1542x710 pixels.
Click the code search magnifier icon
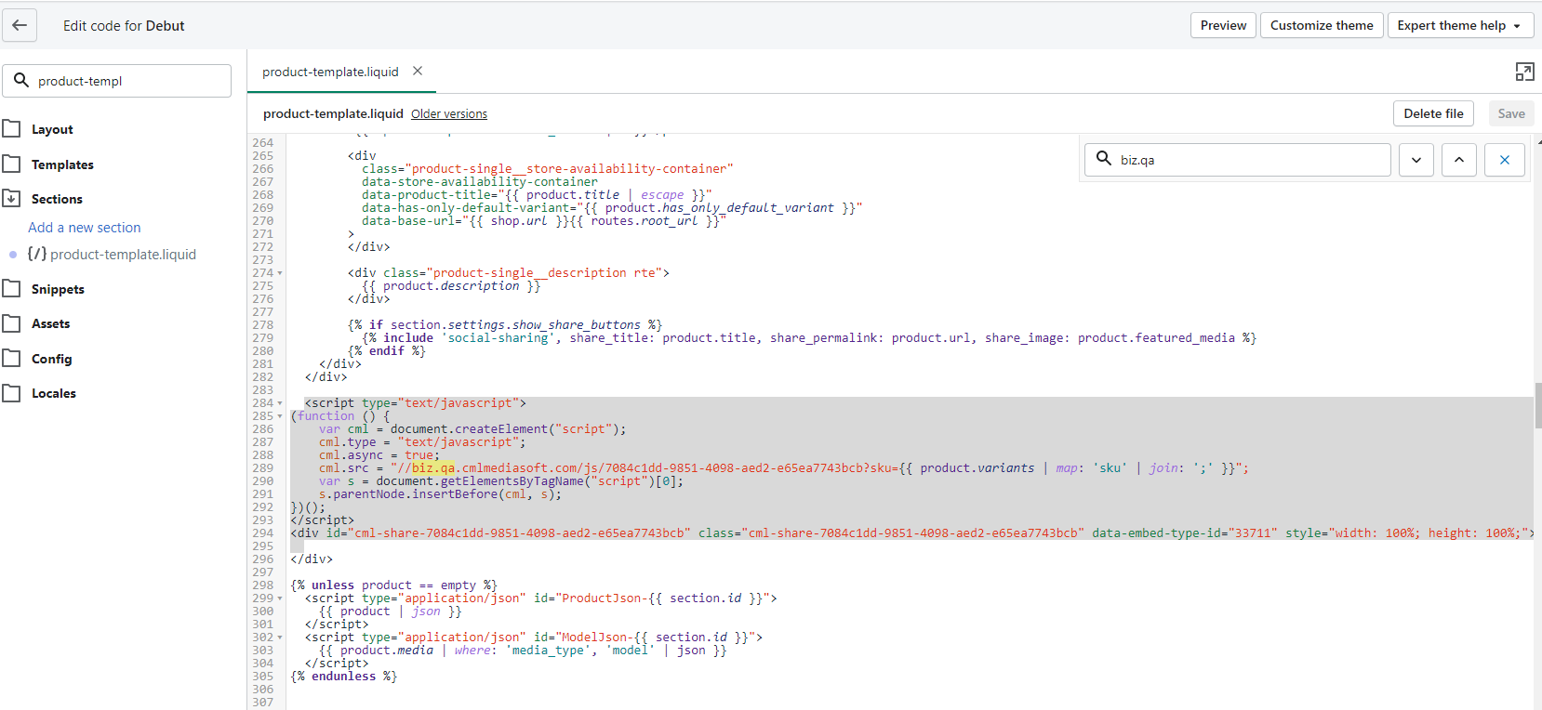pos(1104,159)
